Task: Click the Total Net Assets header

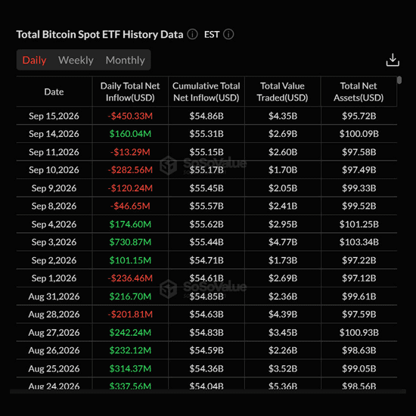Action: tap(359, 92)
